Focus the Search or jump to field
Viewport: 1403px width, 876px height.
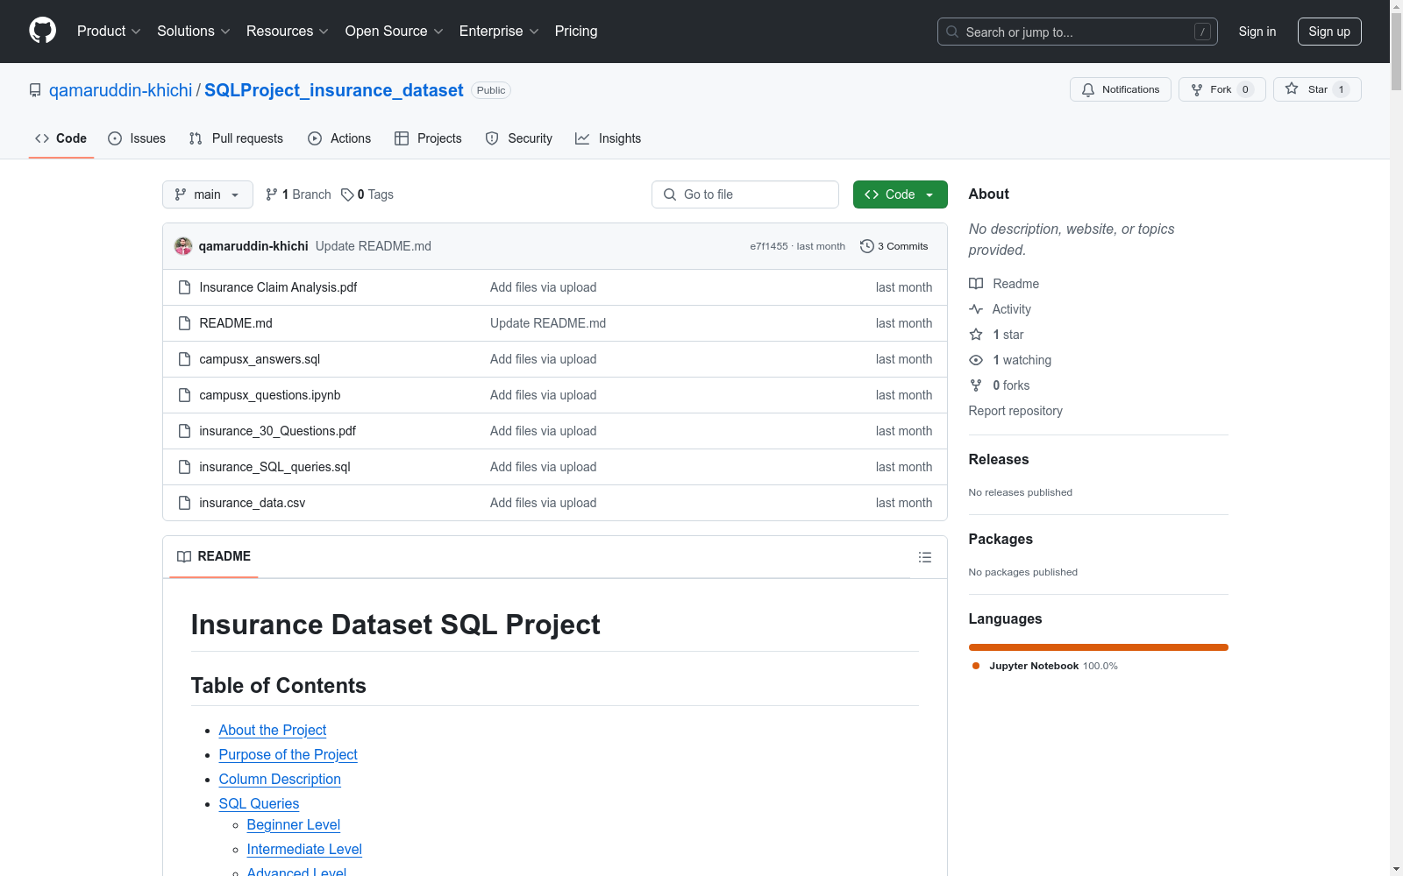(x=1078, y=32)
